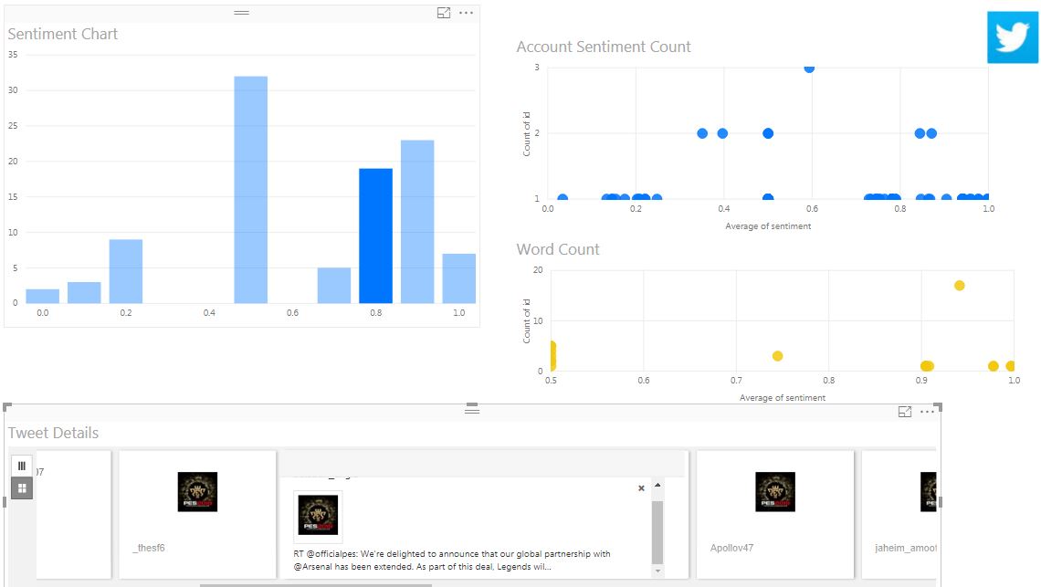The image size is (1041, 587).
Task: Open the _thesf6 tweet card
Action: (198, 513)
